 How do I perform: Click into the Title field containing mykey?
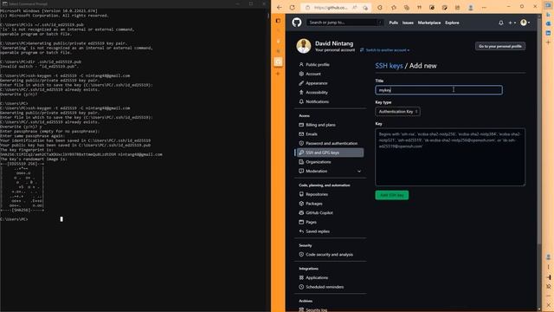tap(439, 90)
